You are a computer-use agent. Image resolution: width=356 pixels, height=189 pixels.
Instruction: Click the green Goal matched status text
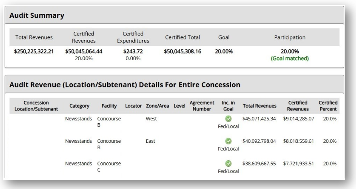click(x=290, y=58)
